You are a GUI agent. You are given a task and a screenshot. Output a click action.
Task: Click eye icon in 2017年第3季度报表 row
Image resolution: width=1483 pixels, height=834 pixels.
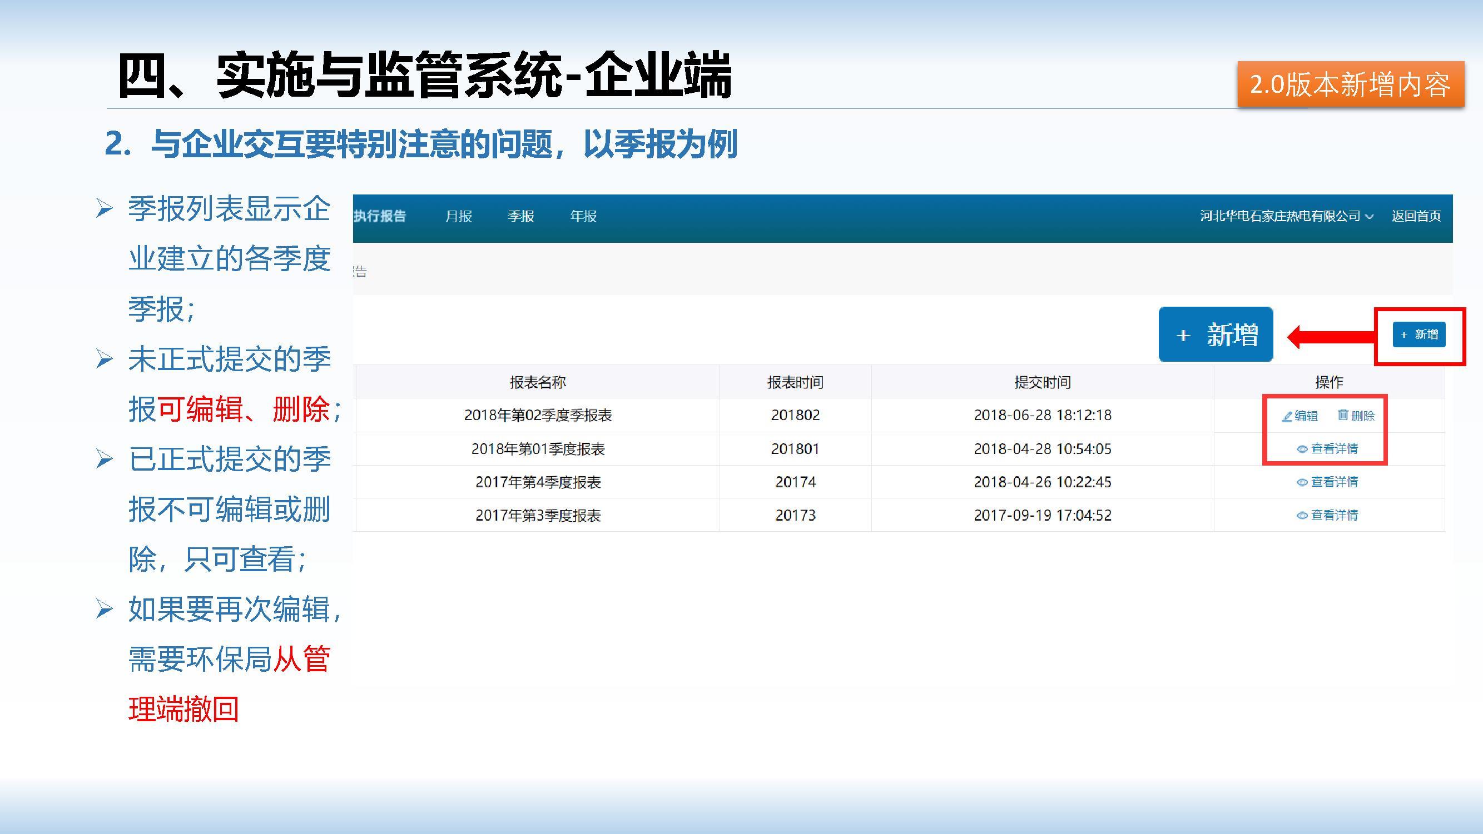click(x=1302, y=516)
